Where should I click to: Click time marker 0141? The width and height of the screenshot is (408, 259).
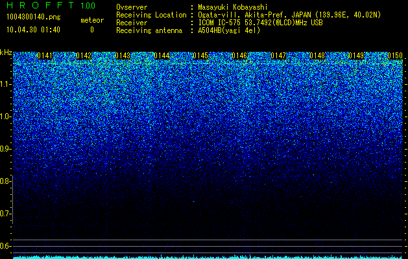point(45,56)
